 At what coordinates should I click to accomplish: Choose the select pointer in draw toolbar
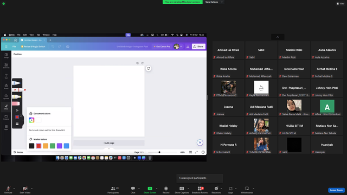tap(17, 110)
